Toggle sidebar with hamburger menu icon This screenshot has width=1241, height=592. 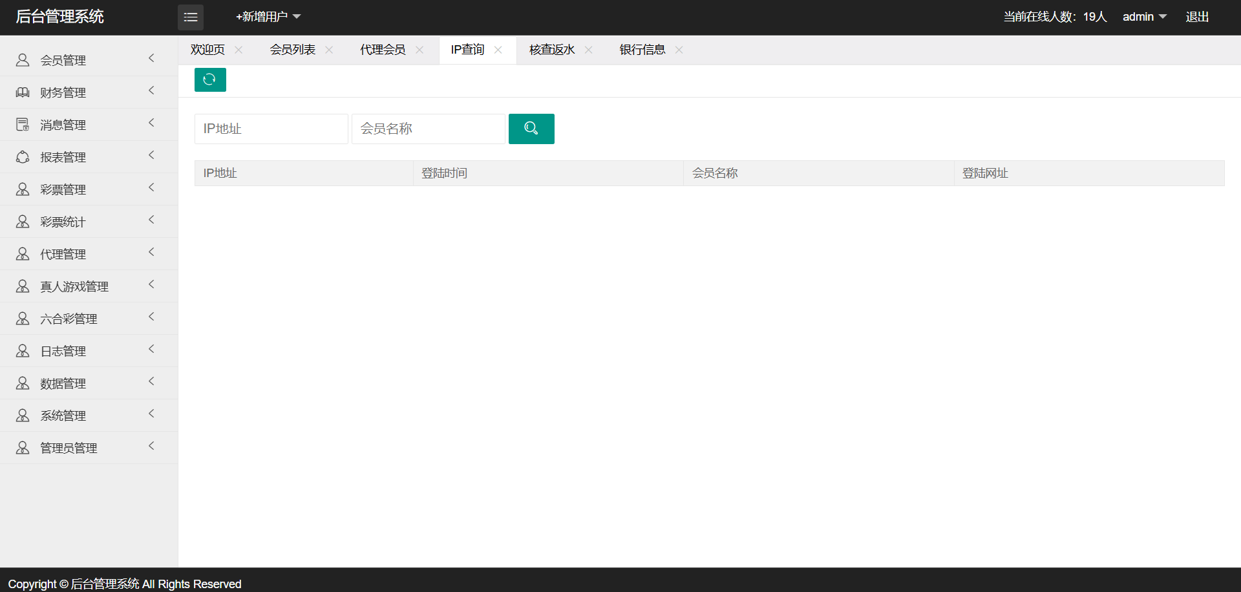tap(191, 17)
